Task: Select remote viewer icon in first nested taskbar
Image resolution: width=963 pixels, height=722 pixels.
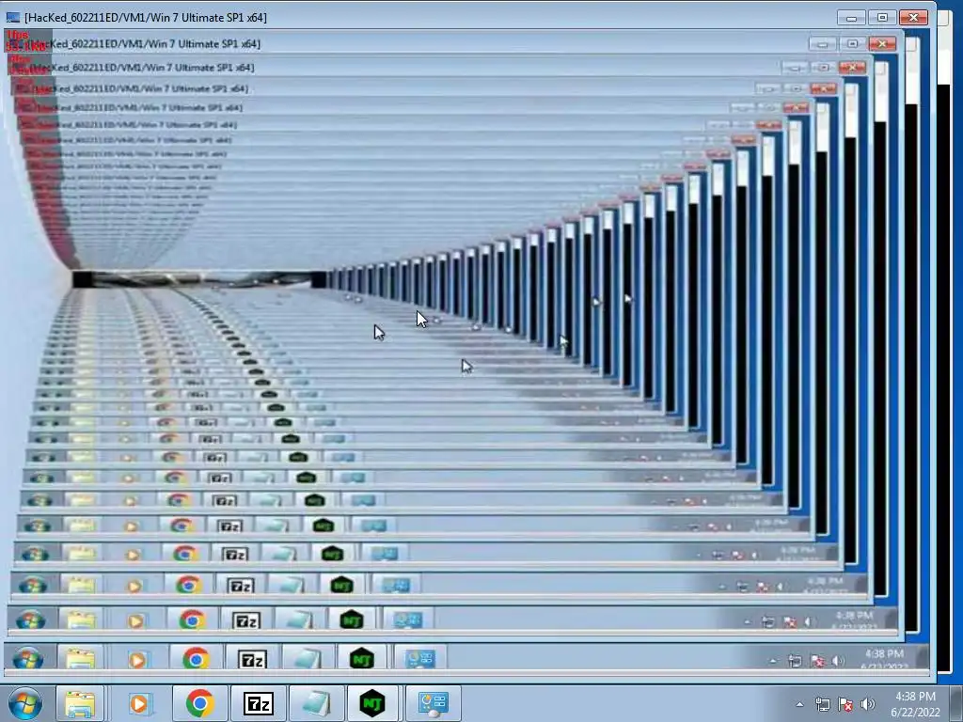Action: (420, 659)
